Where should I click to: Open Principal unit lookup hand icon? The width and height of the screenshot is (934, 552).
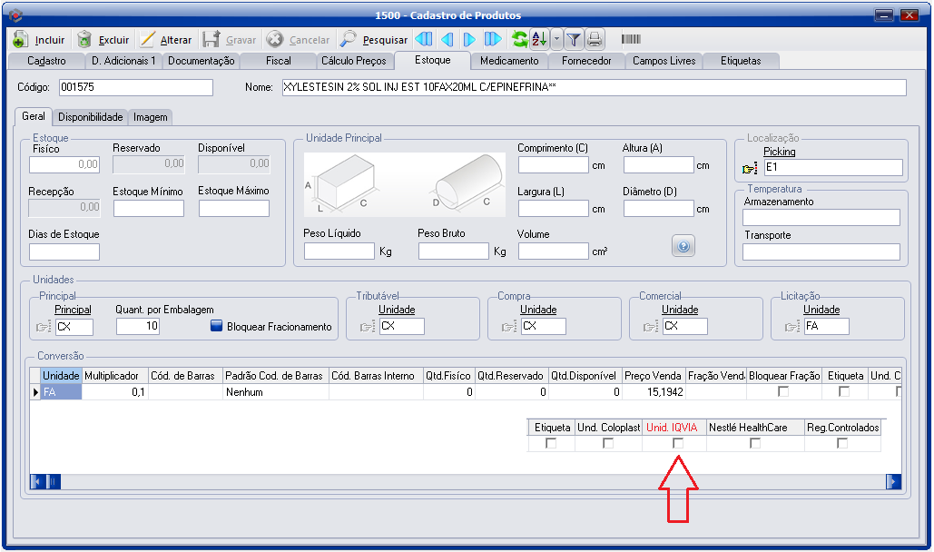44,327
